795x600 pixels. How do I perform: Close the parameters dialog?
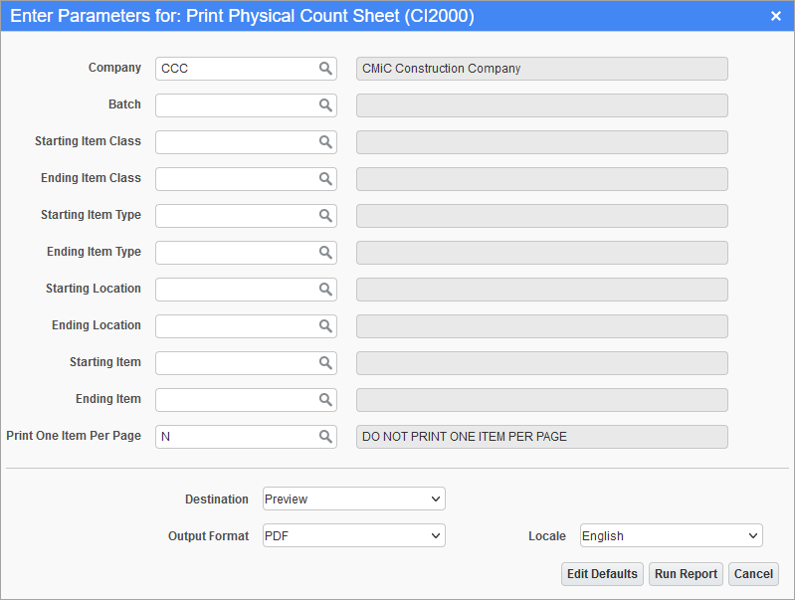point(776,16)
